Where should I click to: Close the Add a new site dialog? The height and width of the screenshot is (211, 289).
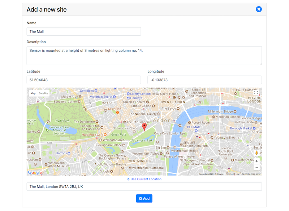[259, 9]
